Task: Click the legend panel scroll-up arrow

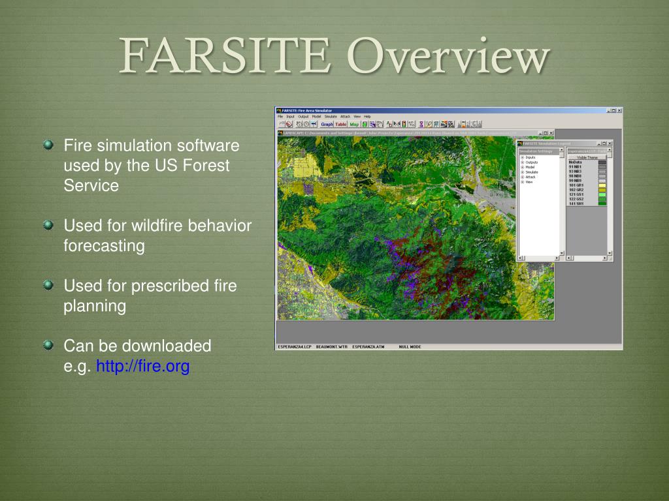Action: pos(610,149)
